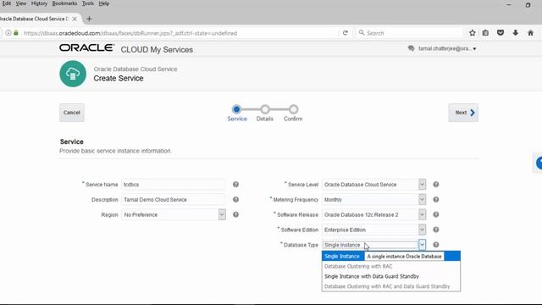542x305 pixels.
Task: Open the Bookmarks menu
Action: tap(64, 3)
